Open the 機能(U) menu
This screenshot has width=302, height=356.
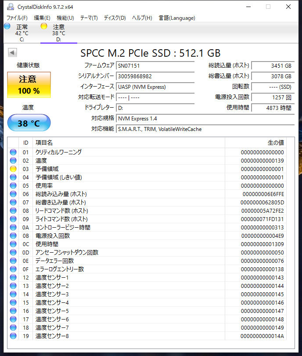[65, 18]
